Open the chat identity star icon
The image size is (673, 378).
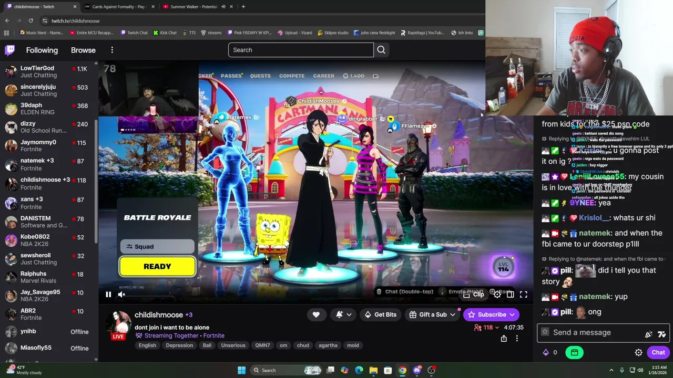click(545, 332)
